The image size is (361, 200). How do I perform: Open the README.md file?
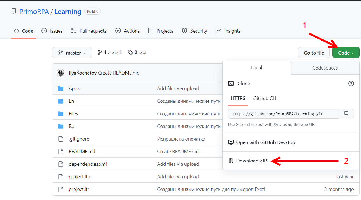[x=82, y=152]
